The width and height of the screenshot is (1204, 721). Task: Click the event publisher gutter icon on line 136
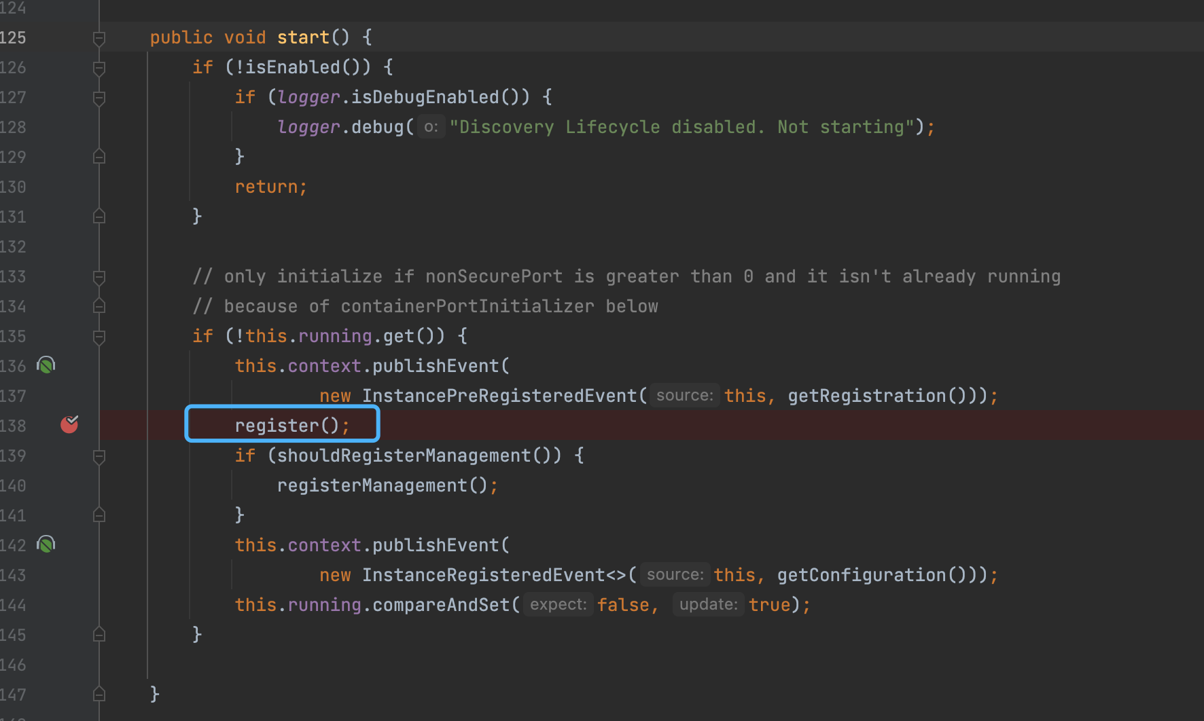pos(46,365)
